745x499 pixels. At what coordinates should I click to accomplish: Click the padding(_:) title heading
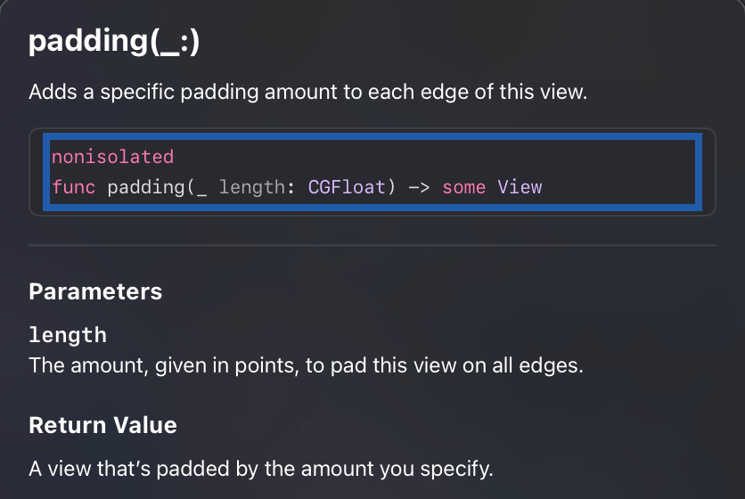click(114, 42)
